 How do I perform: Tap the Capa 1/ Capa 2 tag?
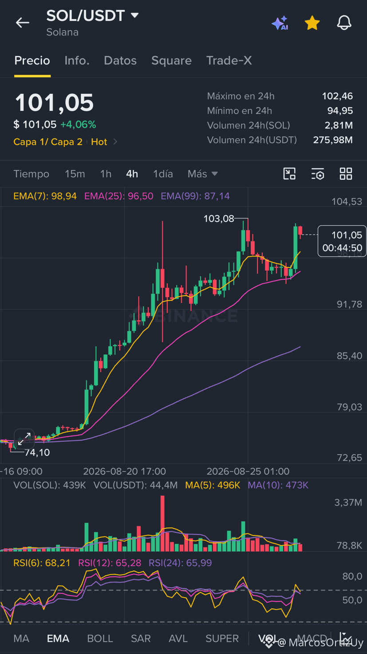pos(48,142)
